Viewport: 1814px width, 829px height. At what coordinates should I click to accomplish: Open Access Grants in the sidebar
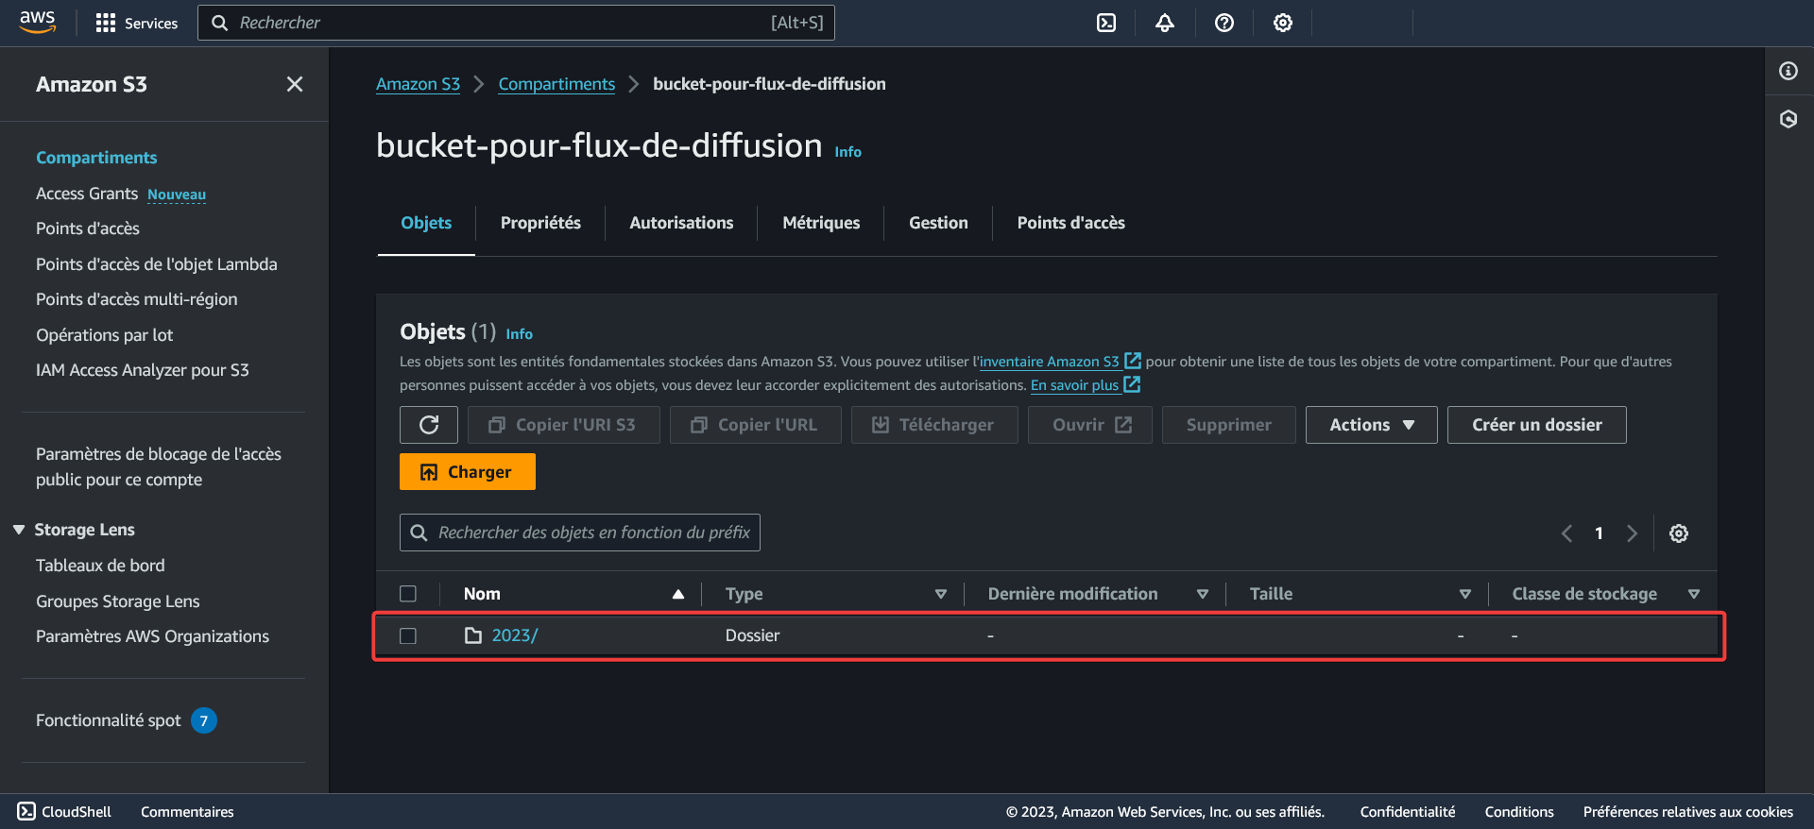pyautogui.click(x=87, y=194)
